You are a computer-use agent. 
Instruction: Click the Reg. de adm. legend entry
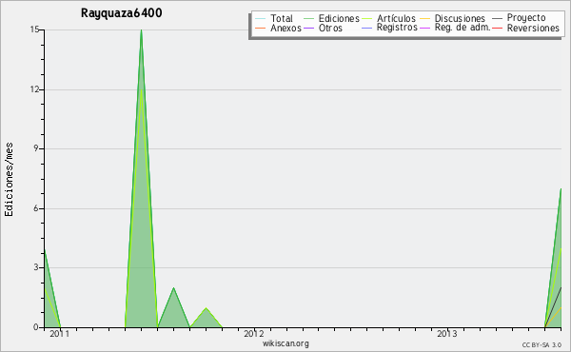click(463, 28)
